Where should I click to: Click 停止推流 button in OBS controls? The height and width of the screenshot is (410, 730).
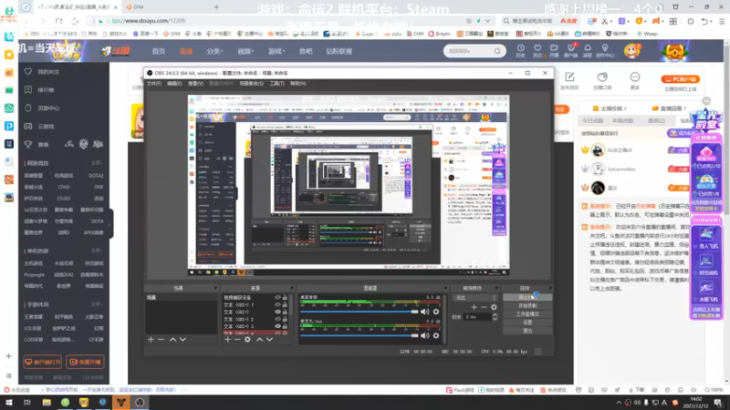coord(527,298)
